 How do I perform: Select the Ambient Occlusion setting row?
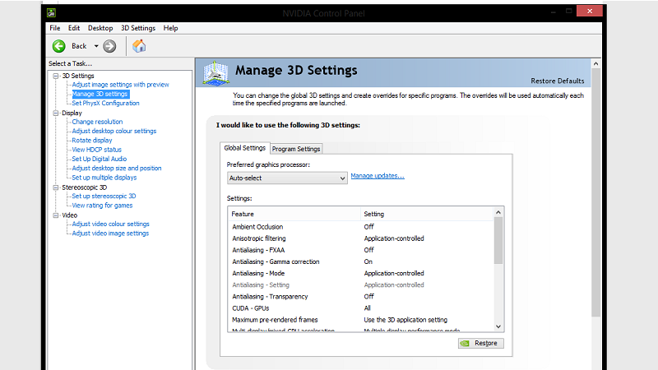[x=257, y=227]
